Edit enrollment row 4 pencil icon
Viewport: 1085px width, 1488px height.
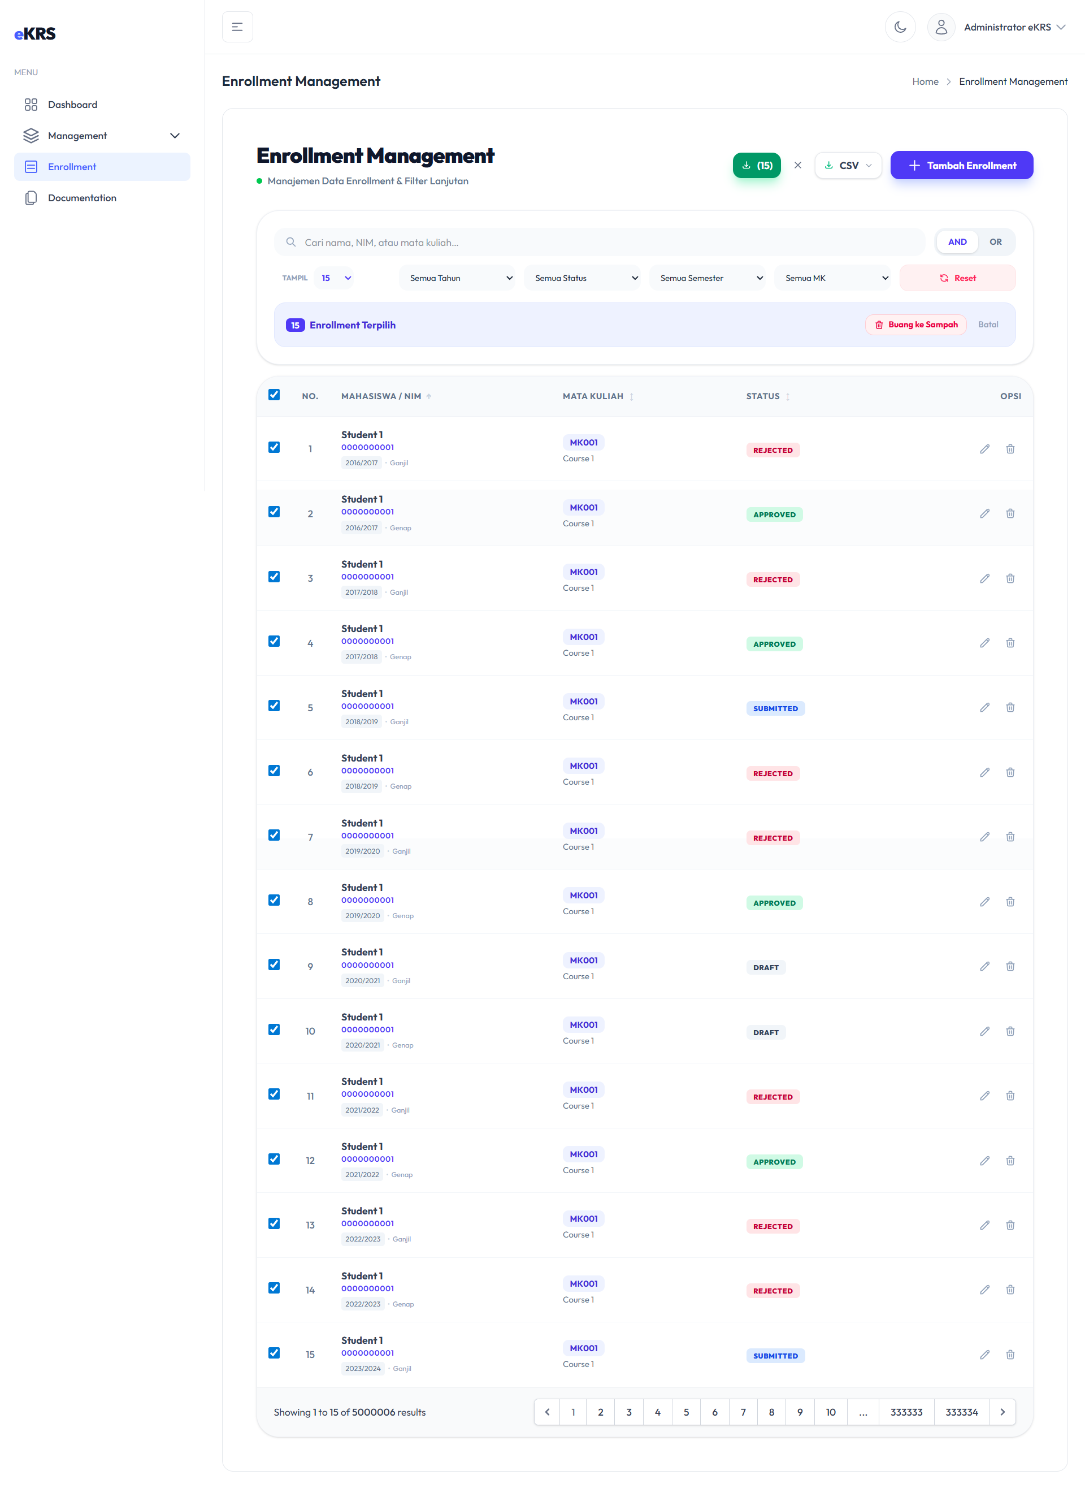984,642
